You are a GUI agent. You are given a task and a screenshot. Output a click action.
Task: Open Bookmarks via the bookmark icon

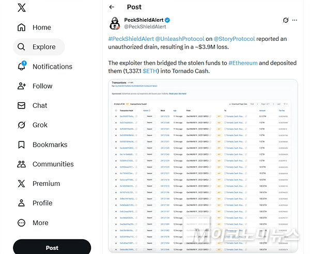[x=21, y=145]
